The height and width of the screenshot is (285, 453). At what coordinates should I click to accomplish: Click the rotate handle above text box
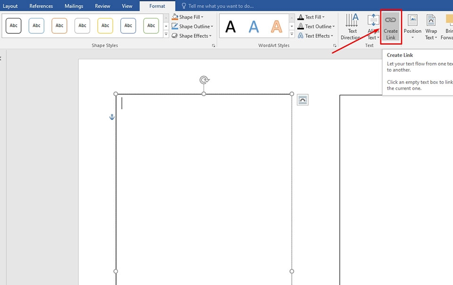coord(204,80)
